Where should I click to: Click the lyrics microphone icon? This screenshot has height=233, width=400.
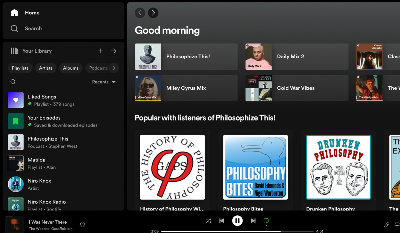pyautogui.click(x=387, y=225)
